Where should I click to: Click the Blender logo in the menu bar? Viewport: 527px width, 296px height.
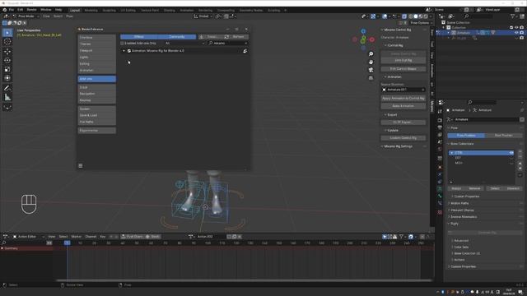(4, 10)
